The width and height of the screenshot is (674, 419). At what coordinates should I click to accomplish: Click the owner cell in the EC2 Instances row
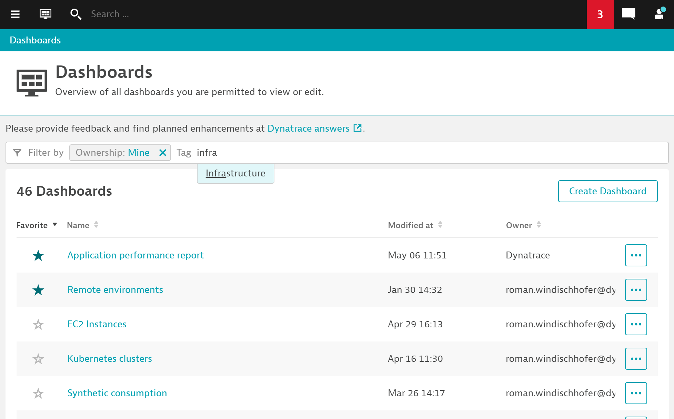(561, 324)
